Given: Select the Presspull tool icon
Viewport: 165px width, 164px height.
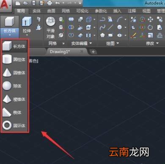Looking at the screenshot, I should click(38, 28).
